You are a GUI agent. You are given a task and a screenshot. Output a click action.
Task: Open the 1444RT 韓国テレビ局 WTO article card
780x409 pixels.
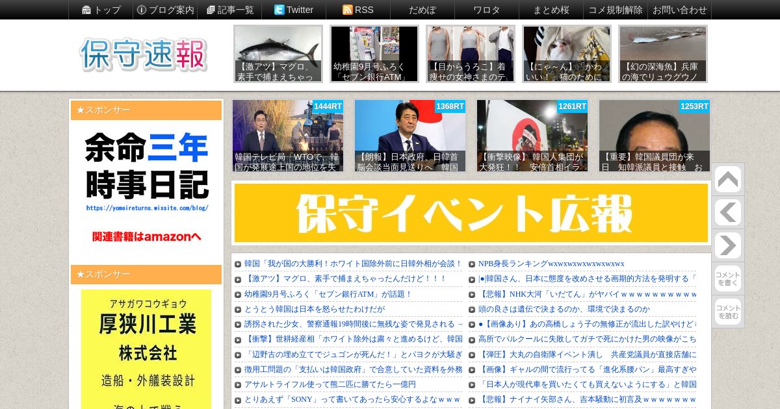(288, 136)
